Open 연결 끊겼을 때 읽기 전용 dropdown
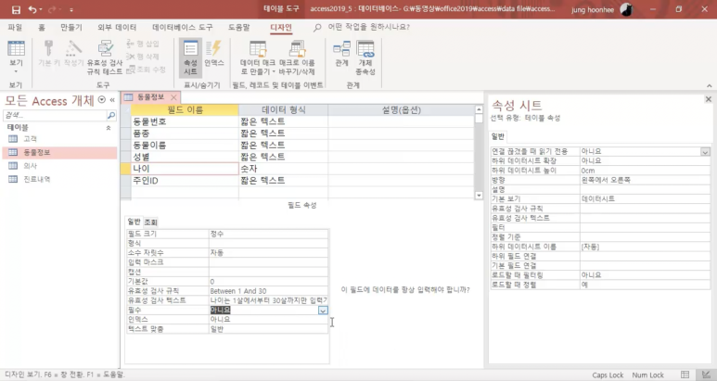 pos(705,152)
